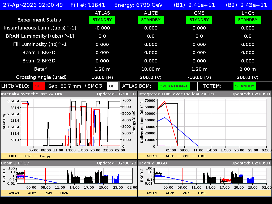Screen dimensions: 272x204
Task: Click the ATLAS BCM OPERATIONAL indicator
Action: pyautogui.click(x=174, y=86)
